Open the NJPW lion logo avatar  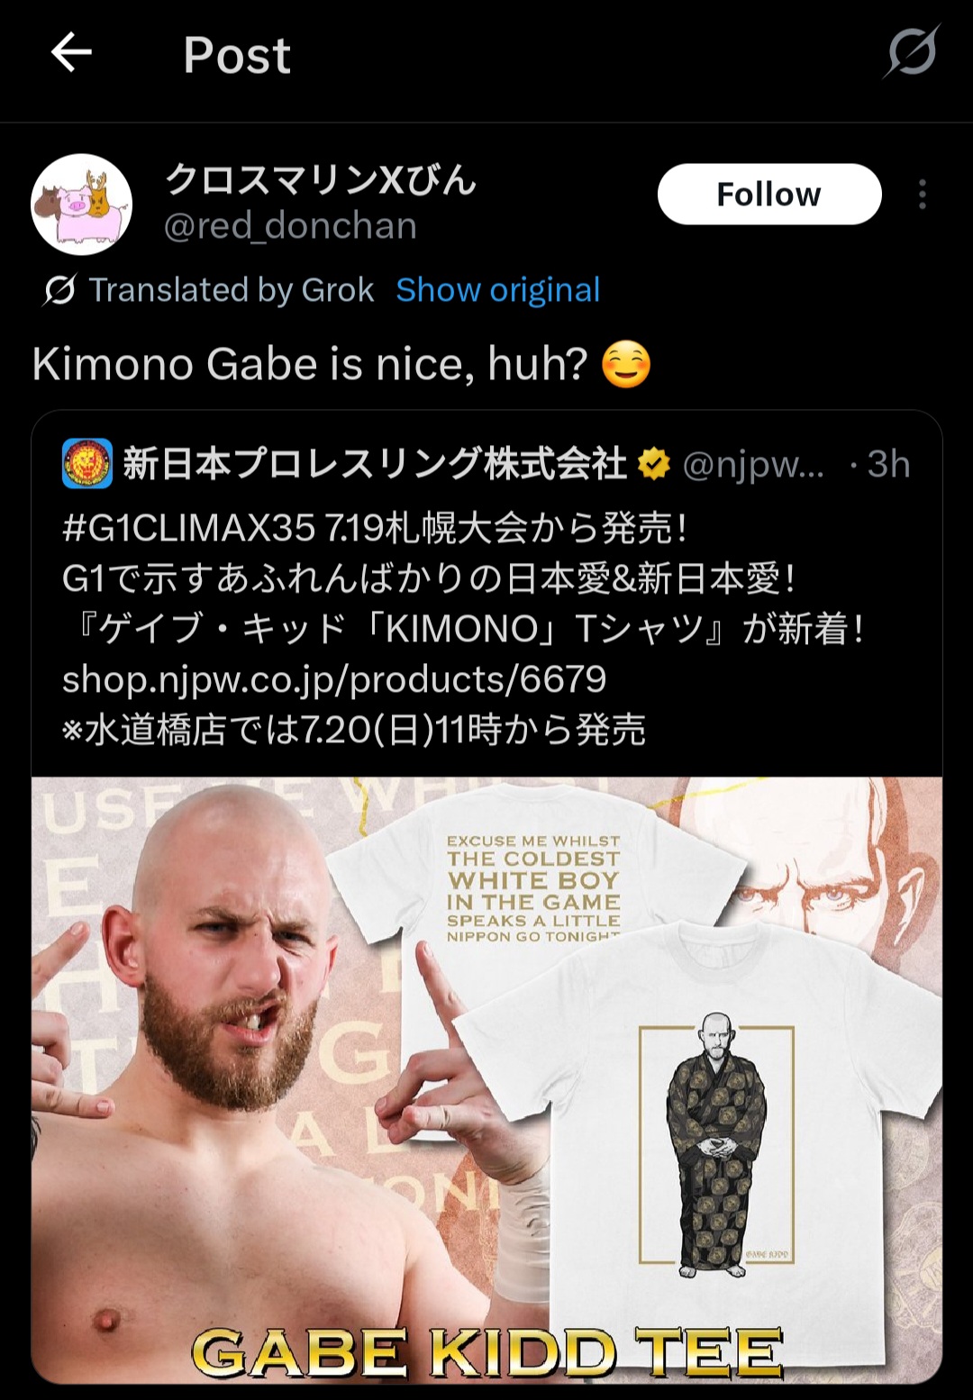point(87,463)
